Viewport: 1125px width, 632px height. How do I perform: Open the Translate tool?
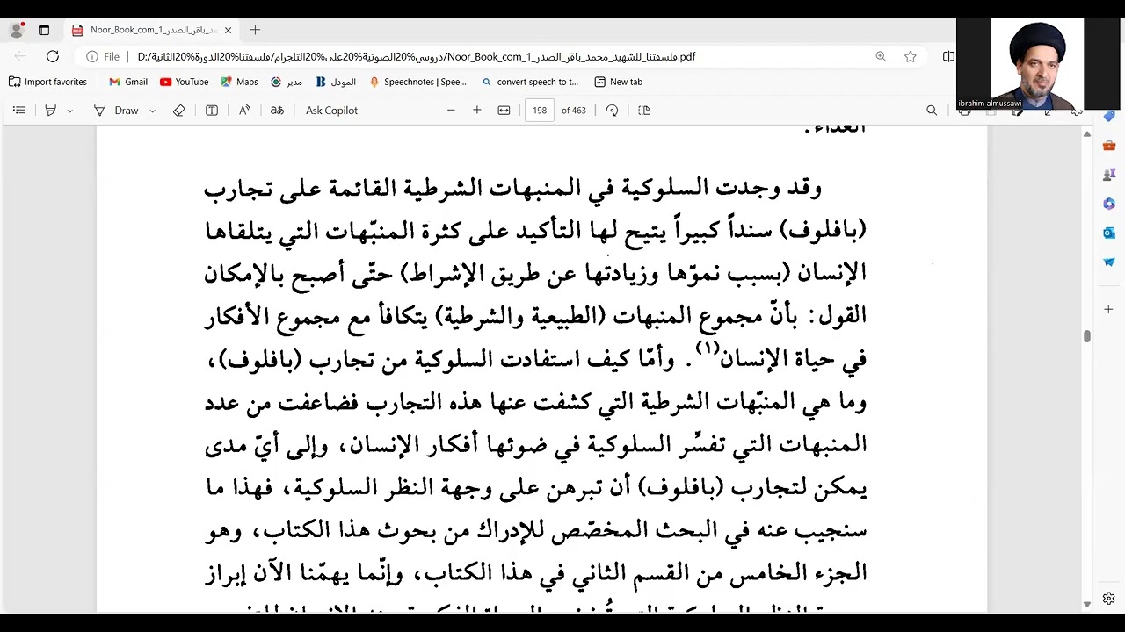click(277, 111)
